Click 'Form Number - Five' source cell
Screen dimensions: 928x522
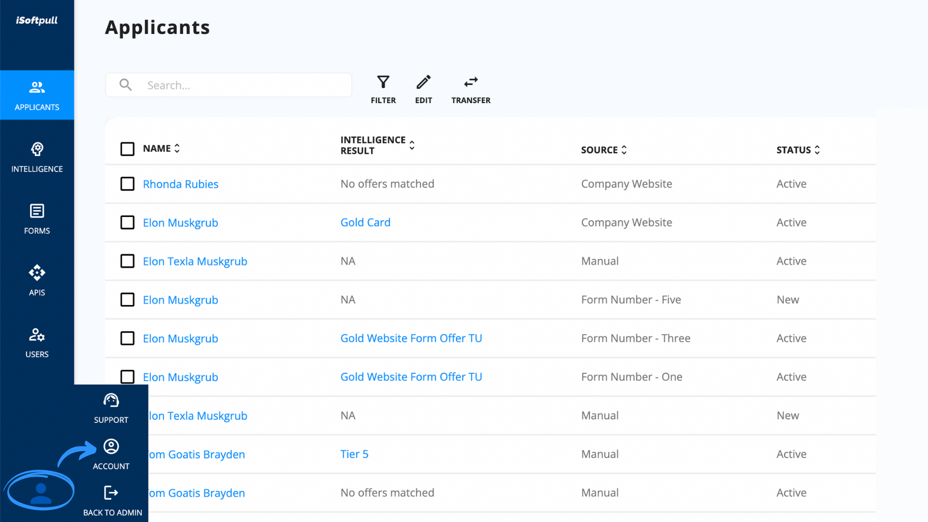click(x=631, y=300)
